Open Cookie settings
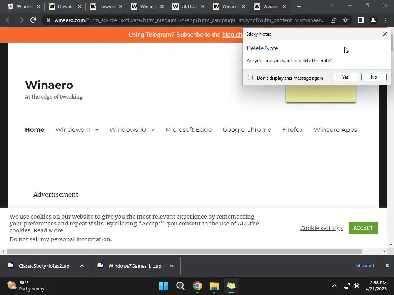Image resolution: width=394 pixels, height=295 pixels. tap(321, 228)
